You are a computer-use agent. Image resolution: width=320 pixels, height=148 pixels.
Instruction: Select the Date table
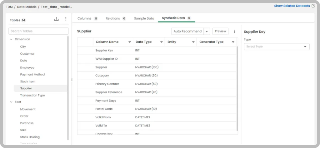tap(24, 61)
